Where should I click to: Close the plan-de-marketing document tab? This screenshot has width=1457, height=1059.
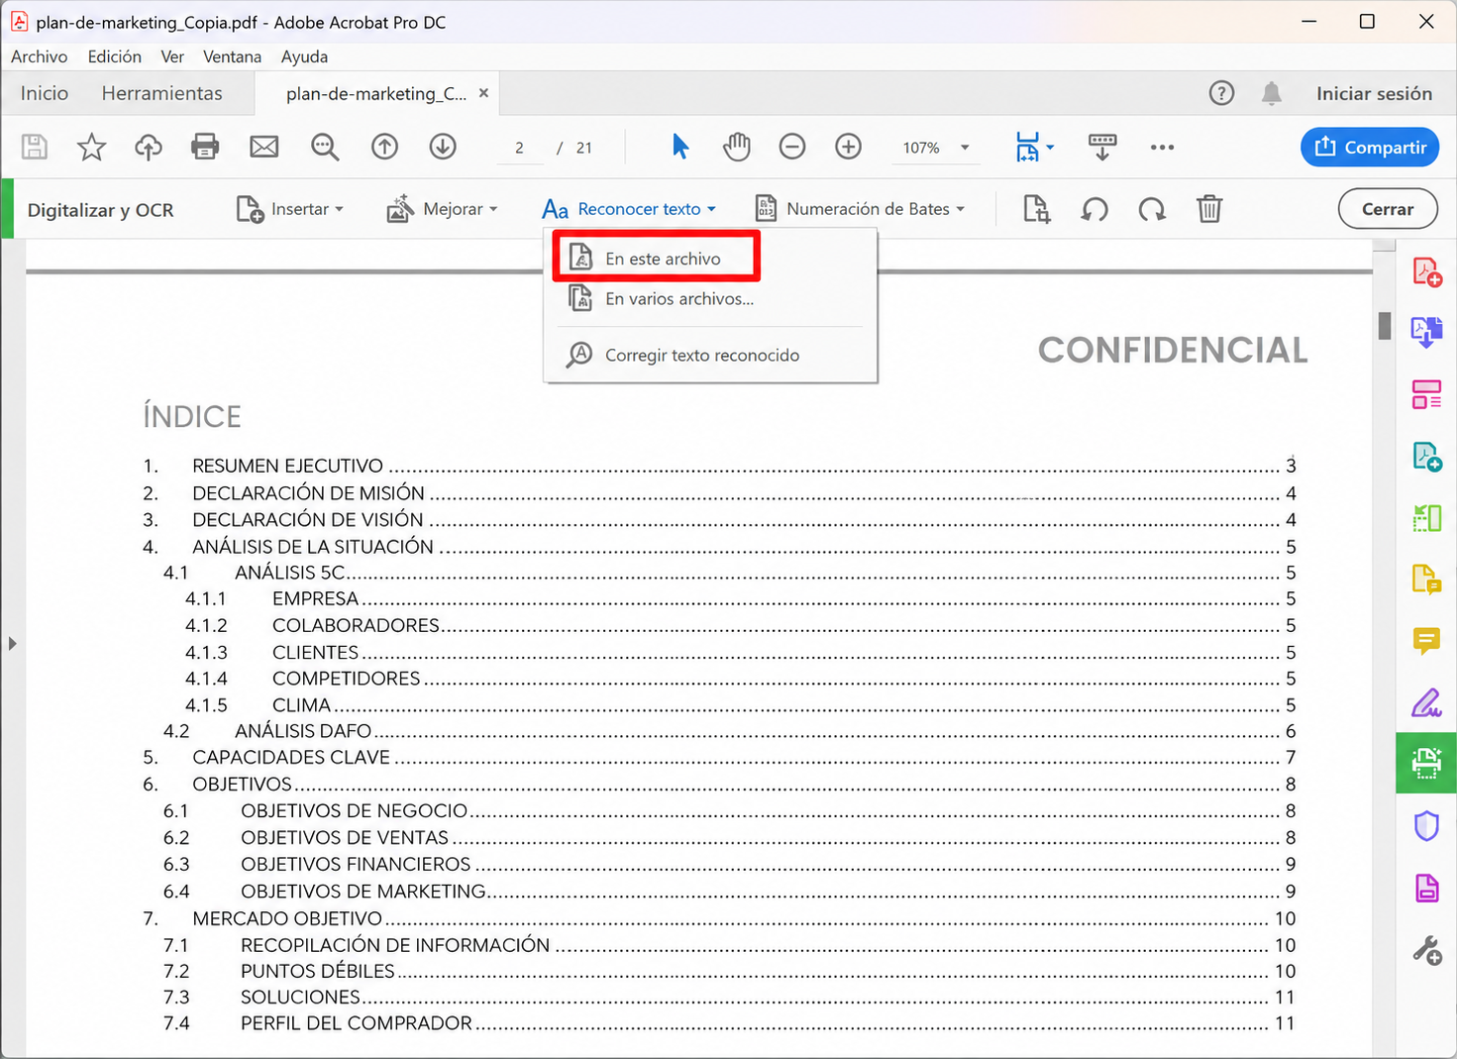(483, 93)
